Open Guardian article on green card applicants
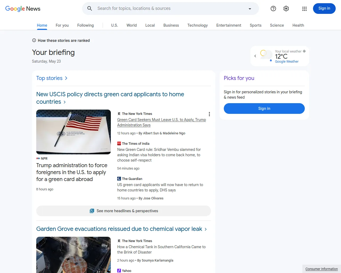341x273 pixels. click(x=160, y=187)
